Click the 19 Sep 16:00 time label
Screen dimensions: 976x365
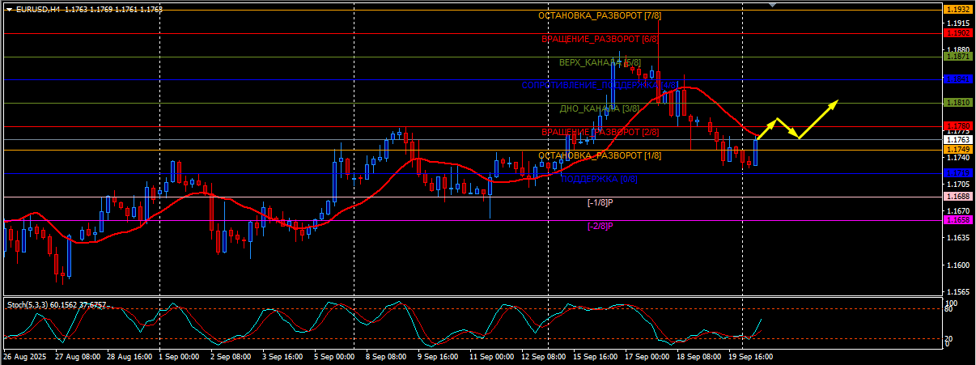coord(751,356)
